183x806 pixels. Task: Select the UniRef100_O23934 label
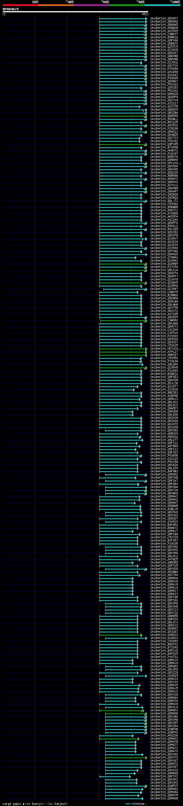point(164,390)
